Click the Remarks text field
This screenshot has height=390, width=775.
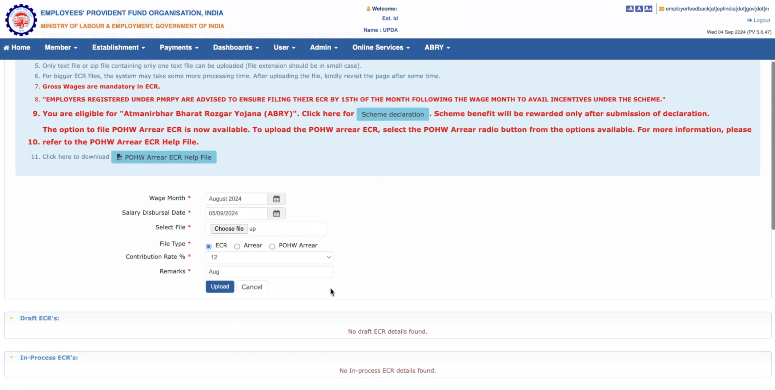[269, 272]
